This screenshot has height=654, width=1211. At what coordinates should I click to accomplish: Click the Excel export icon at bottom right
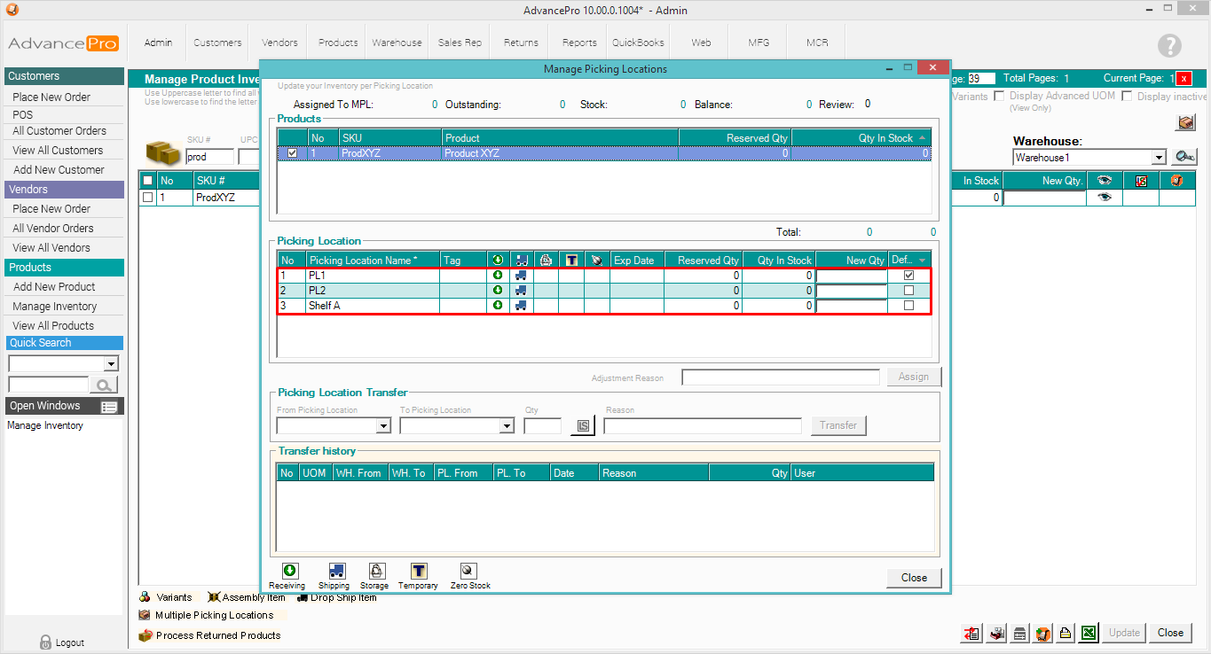click(1089, 633)
